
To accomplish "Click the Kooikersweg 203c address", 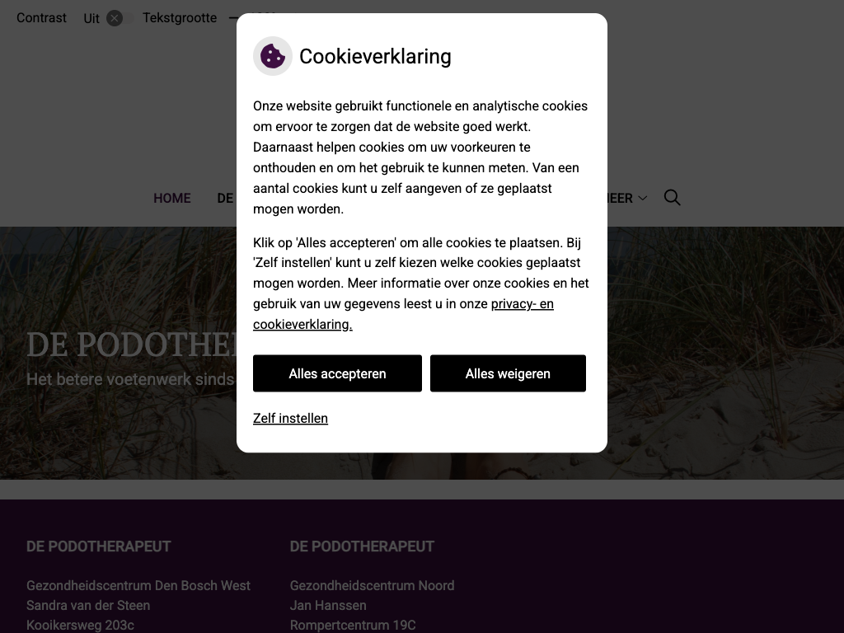I will click(x=80, y=625).
